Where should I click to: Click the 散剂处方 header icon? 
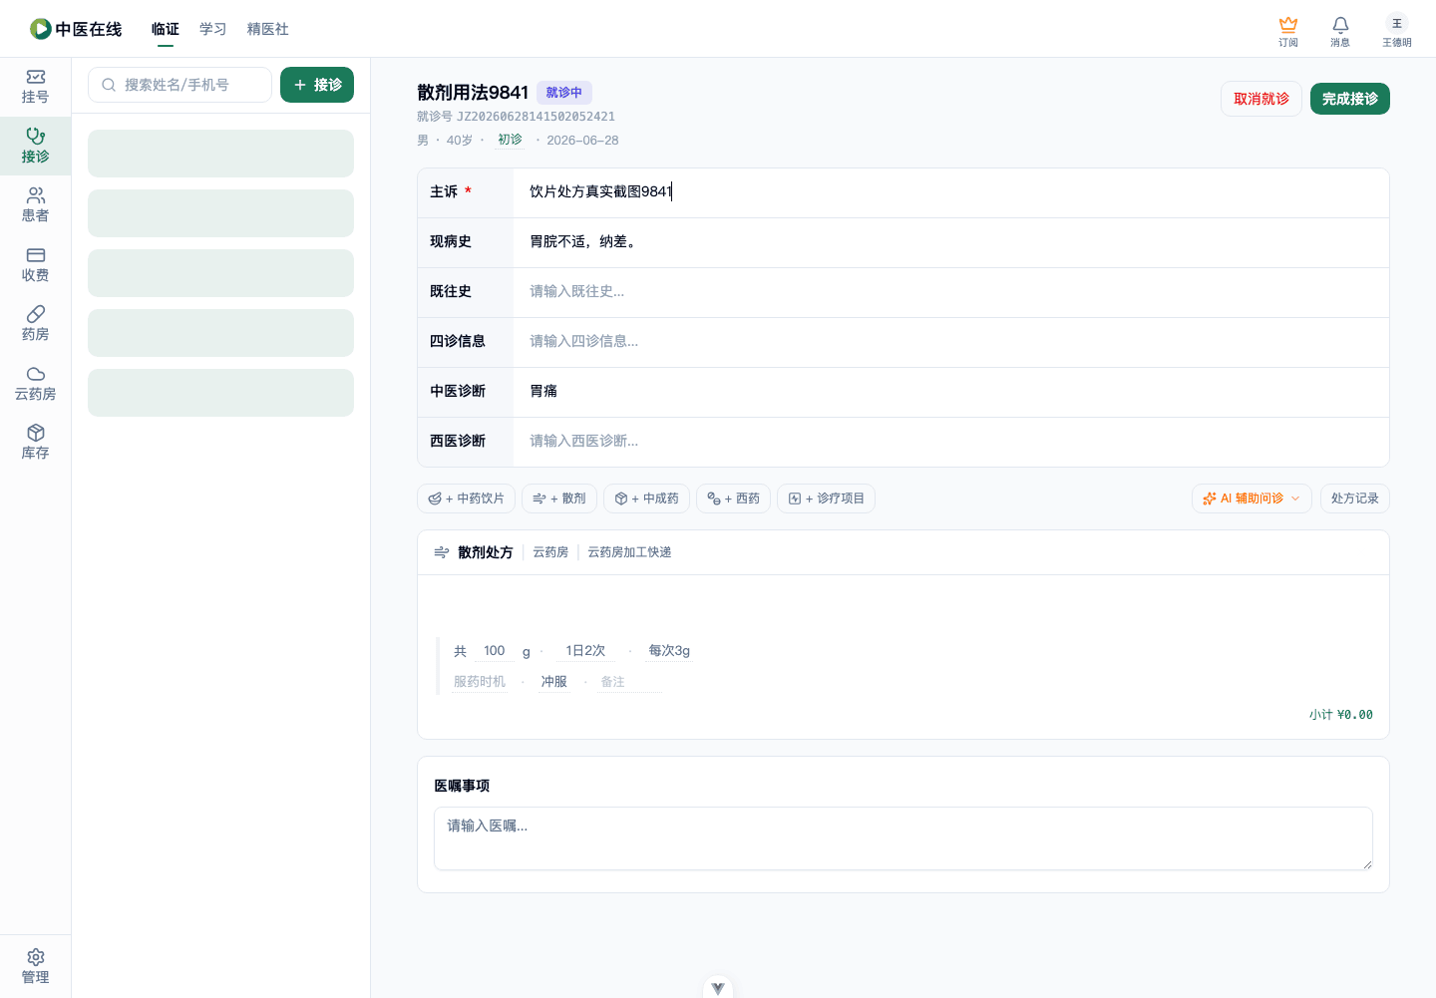[x=442, y=552]
